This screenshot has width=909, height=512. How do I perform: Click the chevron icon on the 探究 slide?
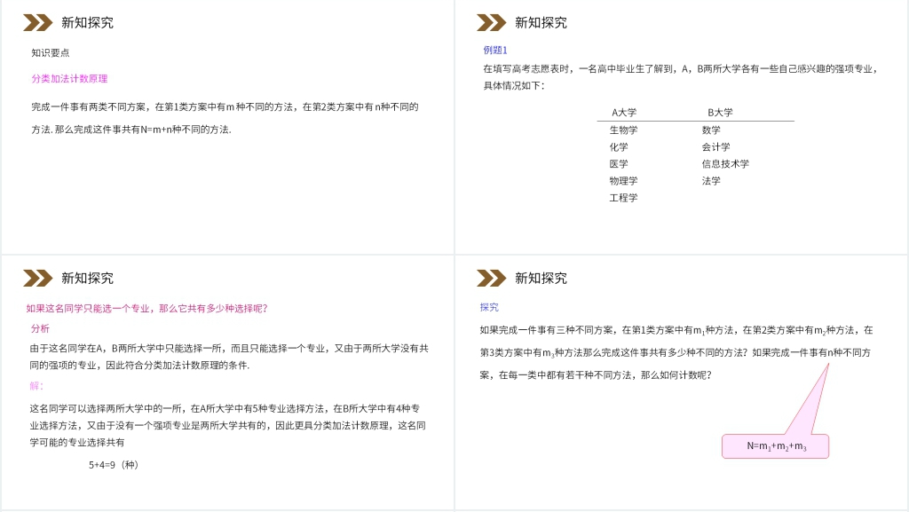click(x=491, y=278)
